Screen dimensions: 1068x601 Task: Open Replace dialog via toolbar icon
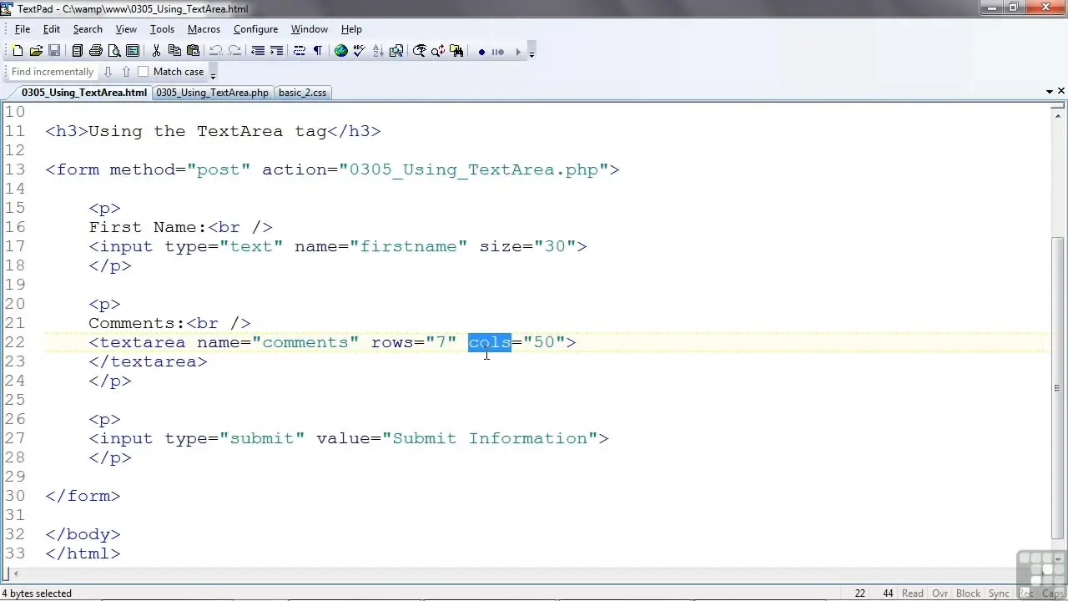click(438, 51)
